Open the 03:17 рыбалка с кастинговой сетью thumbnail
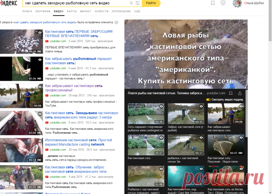This screenshot has height=194, width=272. pos(186,145)
